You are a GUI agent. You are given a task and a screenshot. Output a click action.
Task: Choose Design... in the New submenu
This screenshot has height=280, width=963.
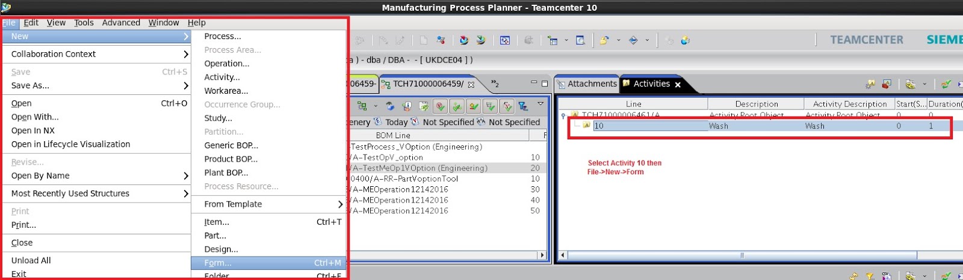click(221, 249)
